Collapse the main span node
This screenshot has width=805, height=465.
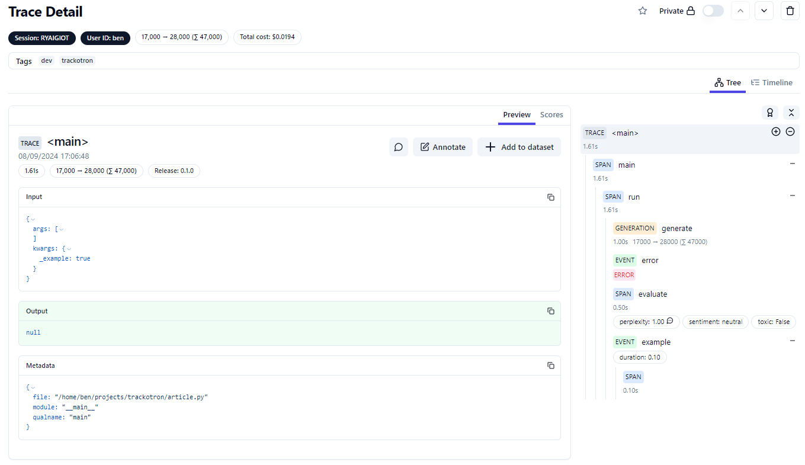pos(792,163)
